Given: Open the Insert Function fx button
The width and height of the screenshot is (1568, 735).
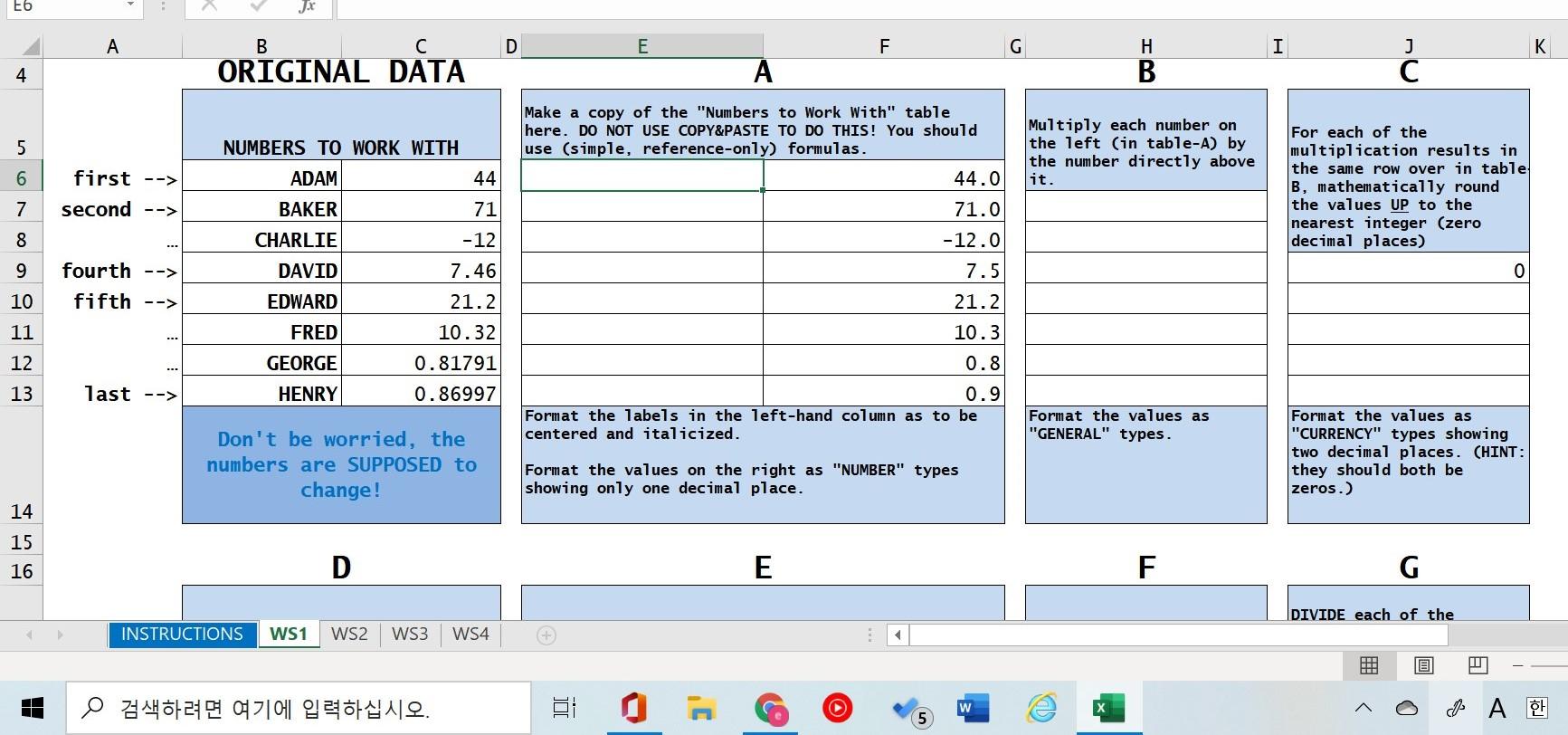Looking at the screenshot, I should 308,5.
